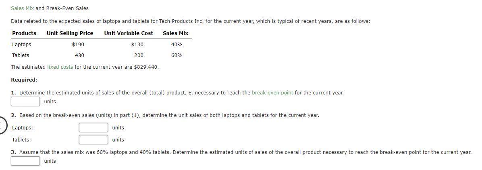
Task: Focus the question 3 units answer field
Action: pos(25,161)
